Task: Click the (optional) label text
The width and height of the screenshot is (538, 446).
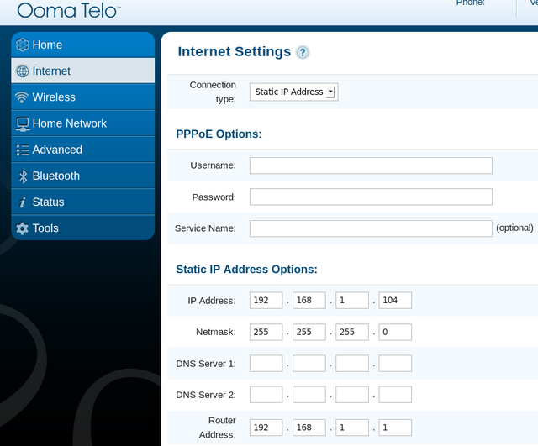Action: pos(514,228)
